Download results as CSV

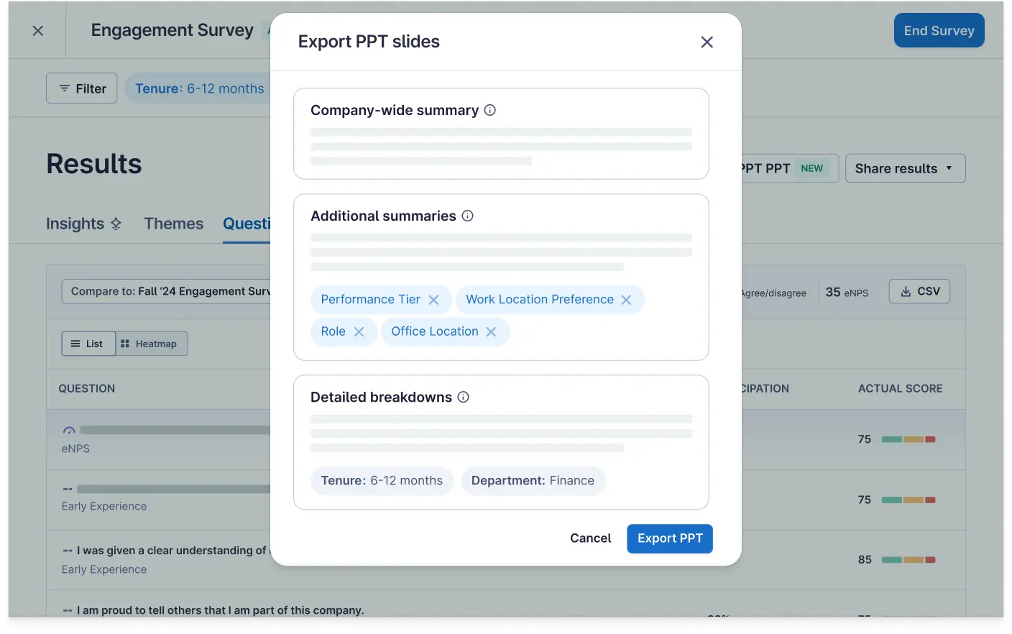[x=919, y=291]
